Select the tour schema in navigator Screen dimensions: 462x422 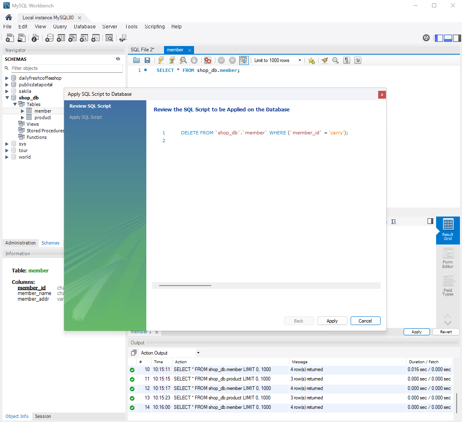pyautogui.click(x=23, y=150)
